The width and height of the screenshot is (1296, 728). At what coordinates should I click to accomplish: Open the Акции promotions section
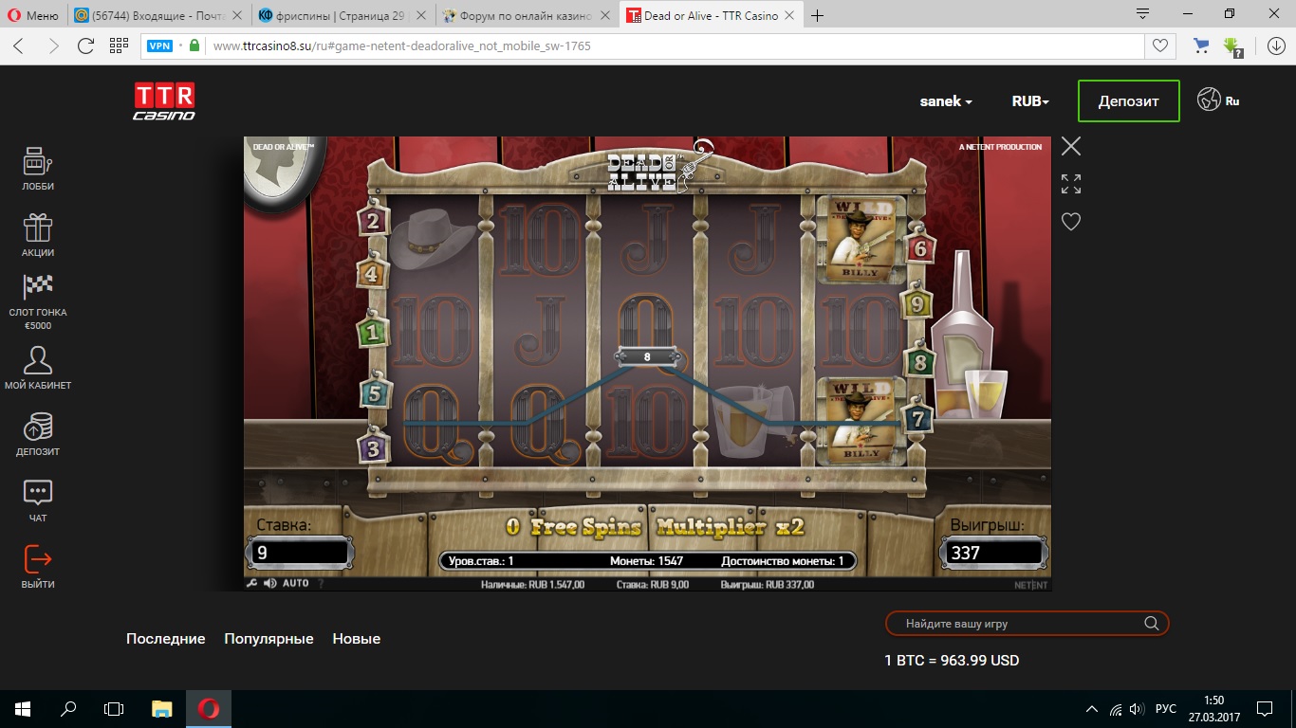click(x=38, y=235)
